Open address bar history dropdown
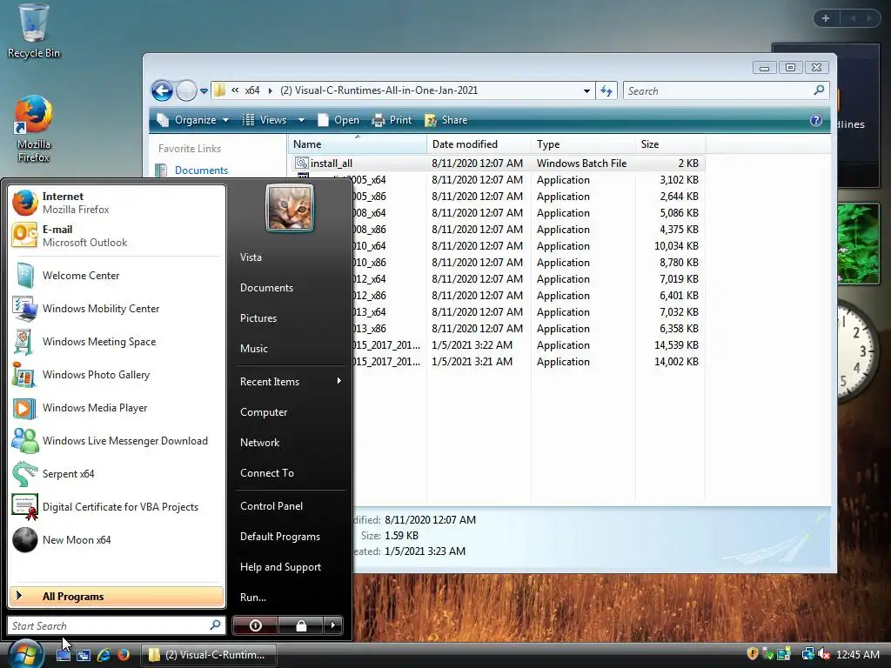The height and width of the screenshot is (668, 891). point(586,90)
